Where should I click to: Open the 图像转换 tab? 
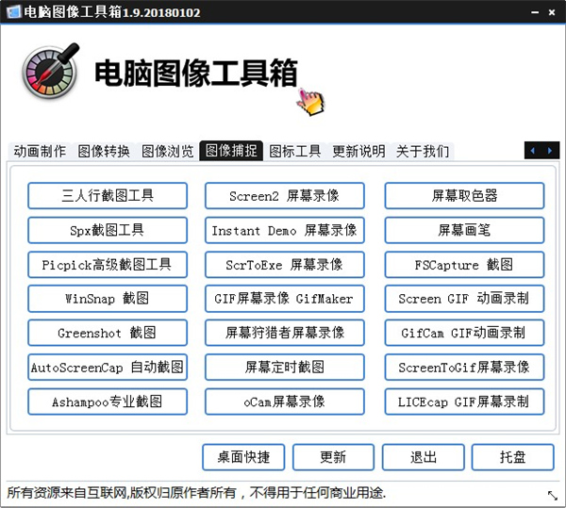[x=104, y=151]
